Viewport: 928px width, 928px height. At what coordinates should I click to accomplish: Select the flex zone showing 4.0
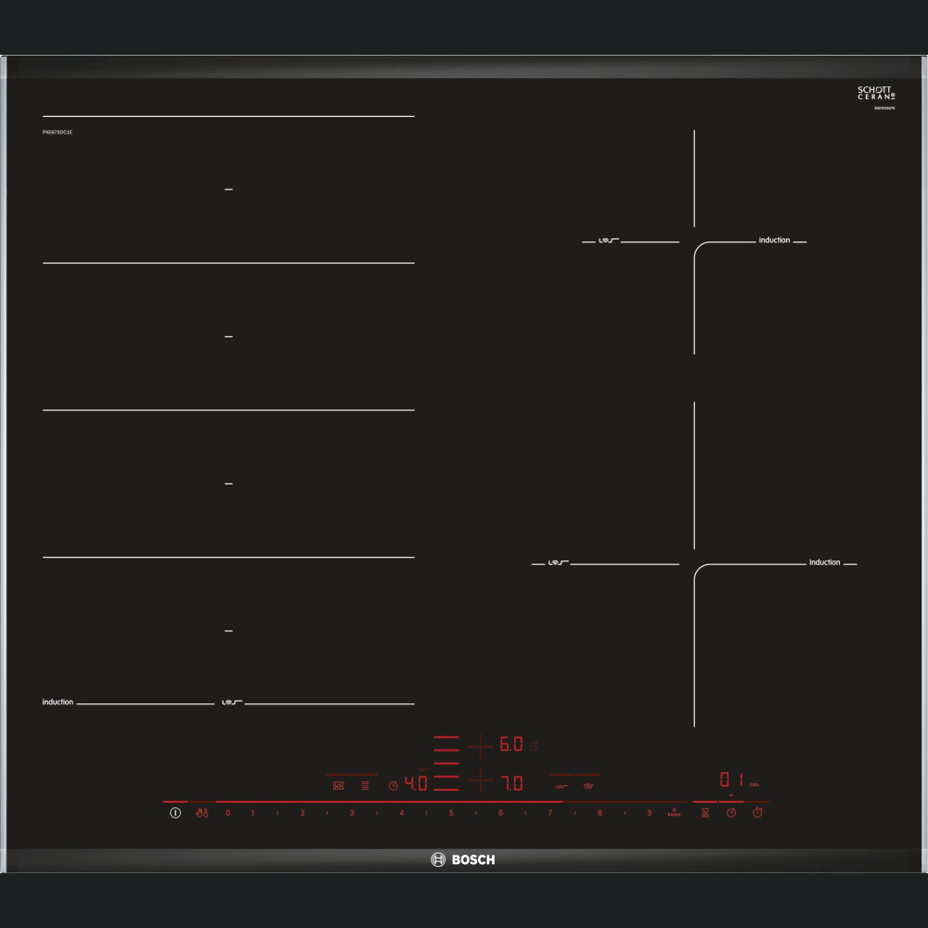[x=416, y=783]
